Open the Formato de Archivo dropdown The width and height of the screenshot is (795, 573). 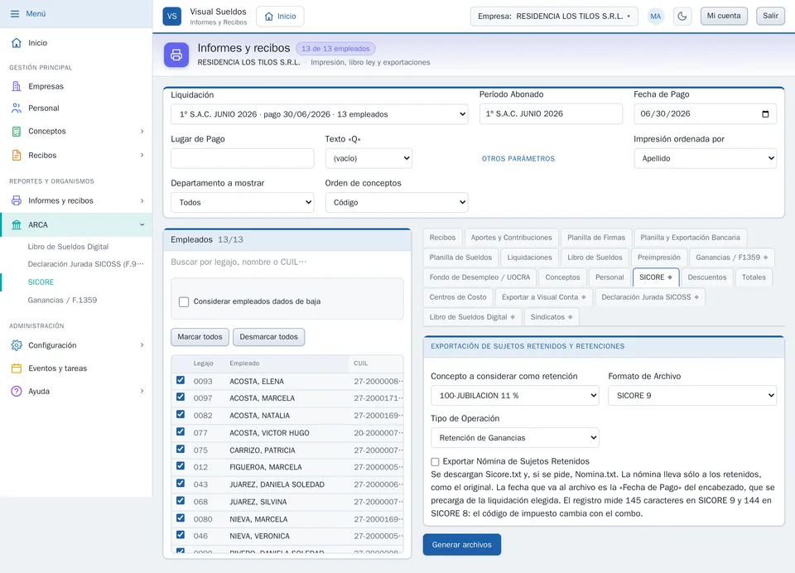click(692, 396)
